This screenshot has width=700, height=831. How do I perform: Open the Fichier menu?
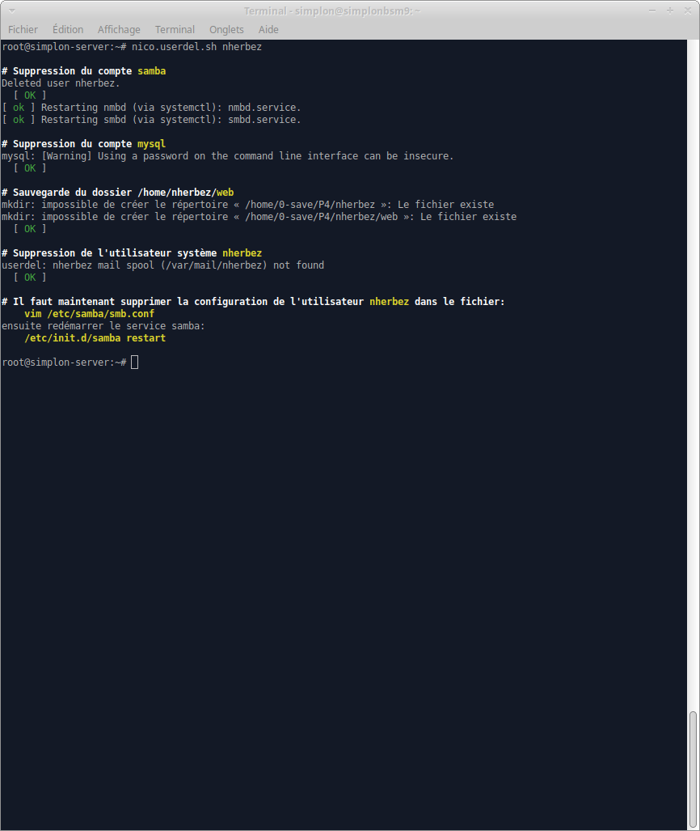23,30
